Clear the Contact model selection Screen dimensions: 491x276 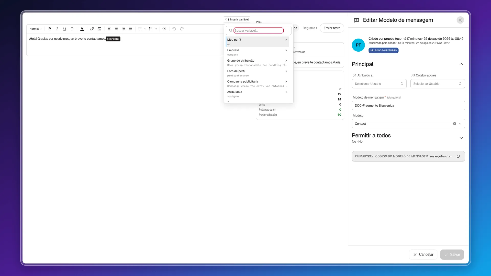pyautogui.click(x=454, y=124)
